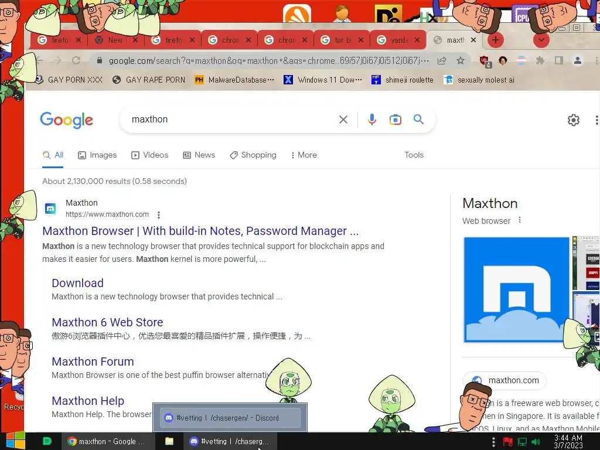Open options dots beside Web browser label
Image resolution: width=600 pixels, height=450 pixels.
pos(520,220)
